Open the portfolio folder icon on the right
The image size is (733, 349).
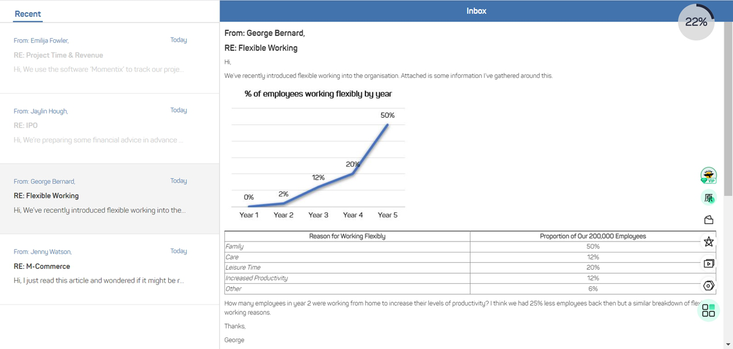pyautogui.click(x=708, y=220)
